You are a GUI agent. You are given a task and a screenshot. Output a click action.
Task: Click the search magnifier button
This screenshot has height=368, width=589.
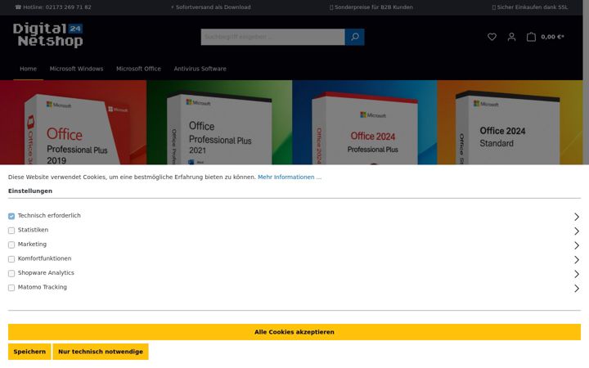[354, 37]
